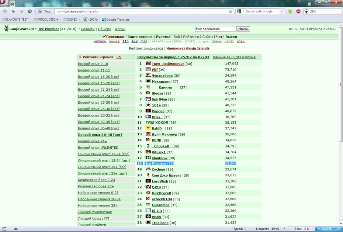
Task: Reload the ratings page
Action: click(x=30, y=11)
